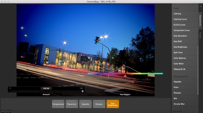Click the red triangle marker under hue bar
The height and width of the screenshot is (113, 203).
[125, 76]
